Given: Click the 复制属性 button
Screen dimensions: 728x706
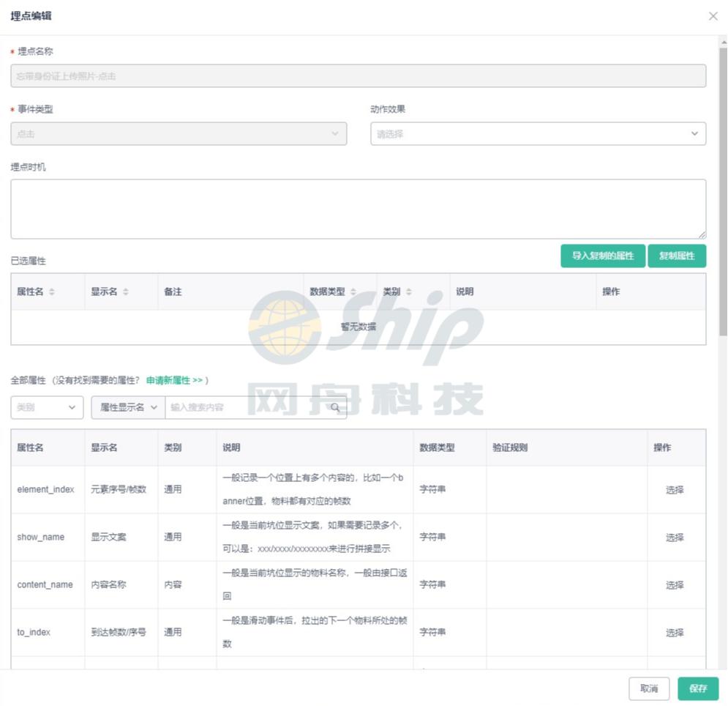Looking at the screenshot, I should [676, 256].
